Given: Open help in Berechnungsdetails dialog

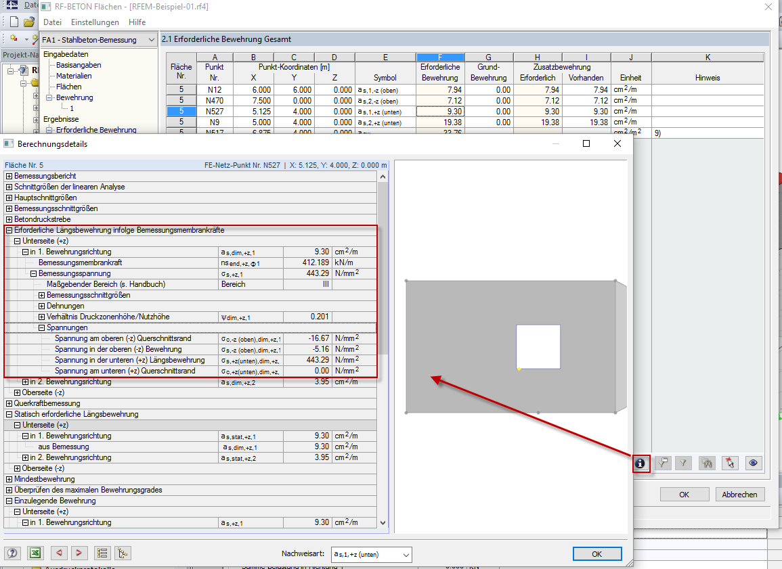Looking at the screenshot, I should coord(12,553).
